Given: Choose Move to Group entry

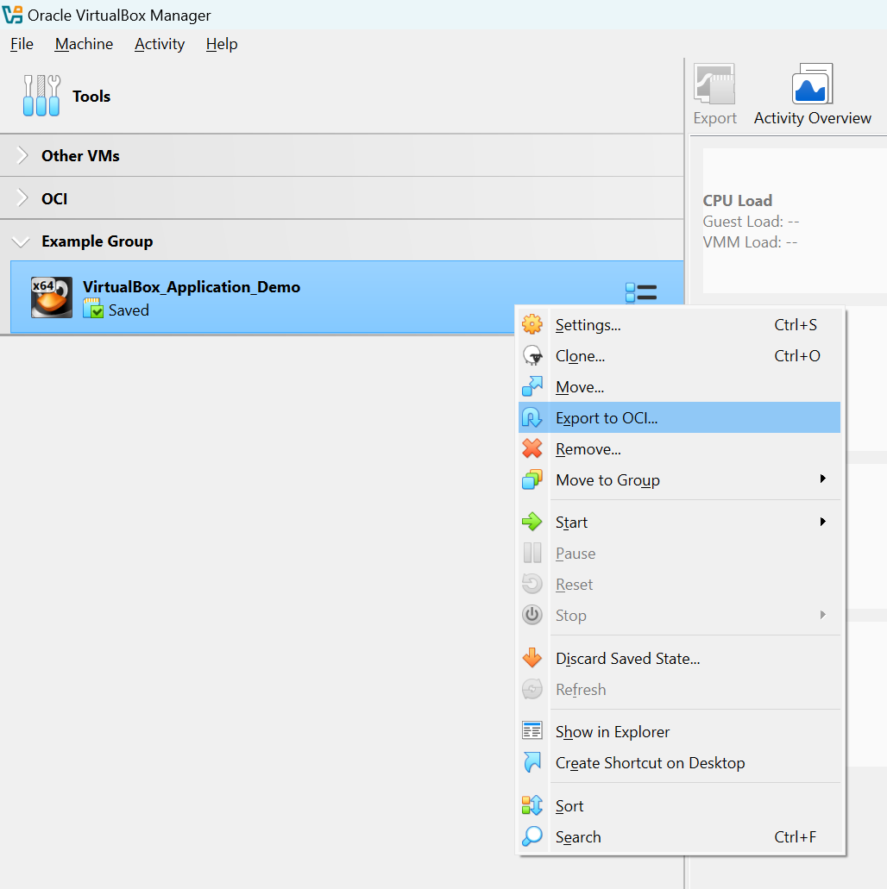Looking at the screenshot, I should pyautogui.click(x=679, y=479).
